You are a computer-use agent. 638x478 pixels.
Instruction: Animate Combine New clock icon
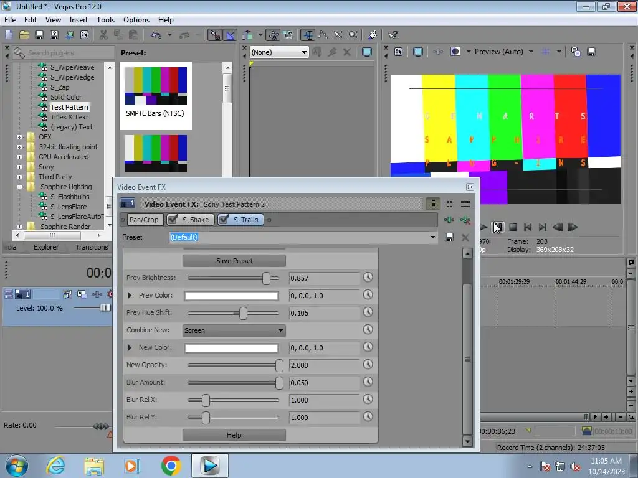368,330
